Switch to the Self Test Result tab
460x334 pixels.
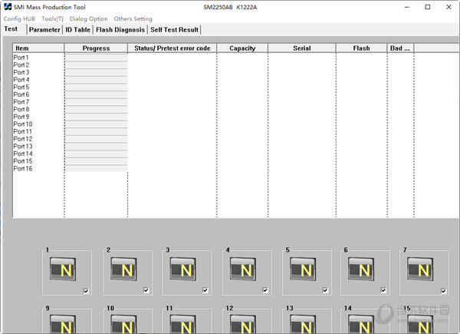tap(175, 30)
